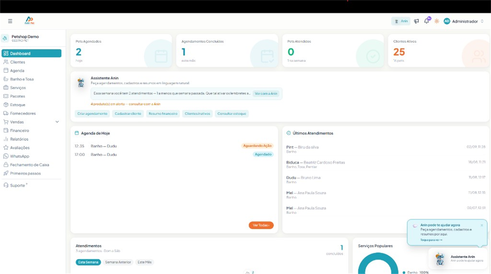Click the AD user avatar

click(x=447, y=21)
